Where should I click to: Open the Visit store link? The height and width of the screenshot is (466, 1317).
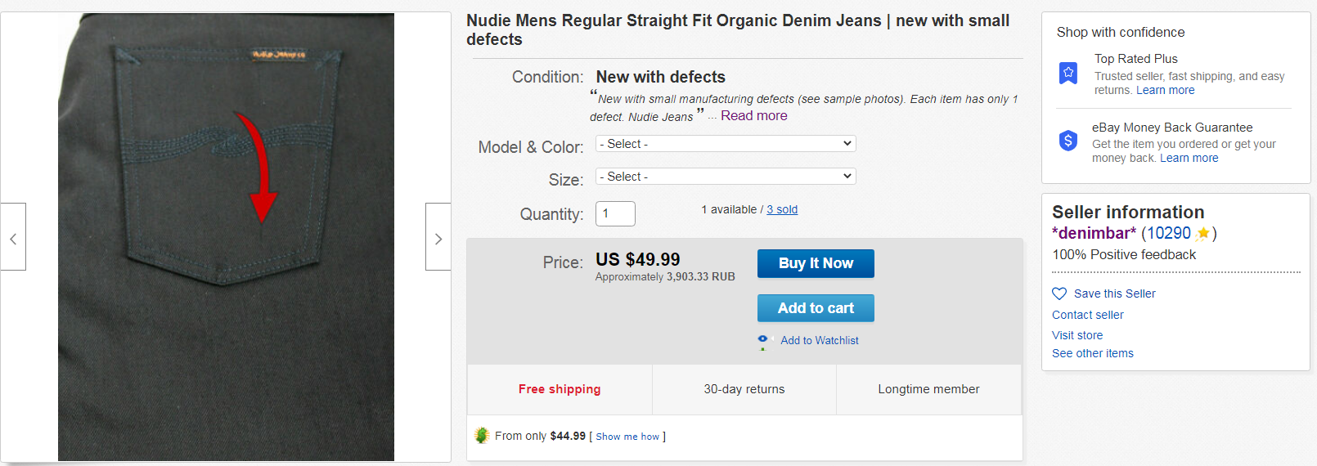tap(1077, 335)
